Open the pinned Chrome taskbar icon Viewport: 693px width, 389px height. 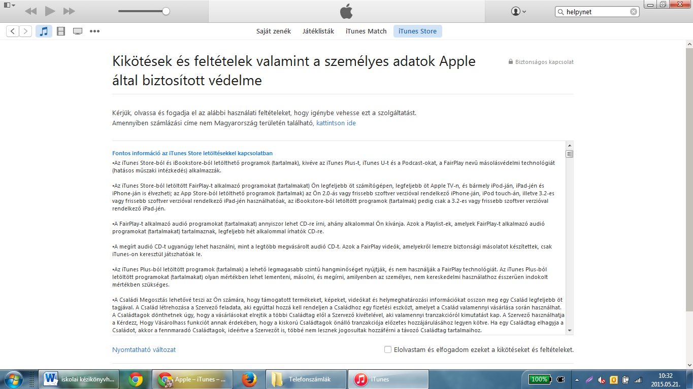[x=135, y=379]
